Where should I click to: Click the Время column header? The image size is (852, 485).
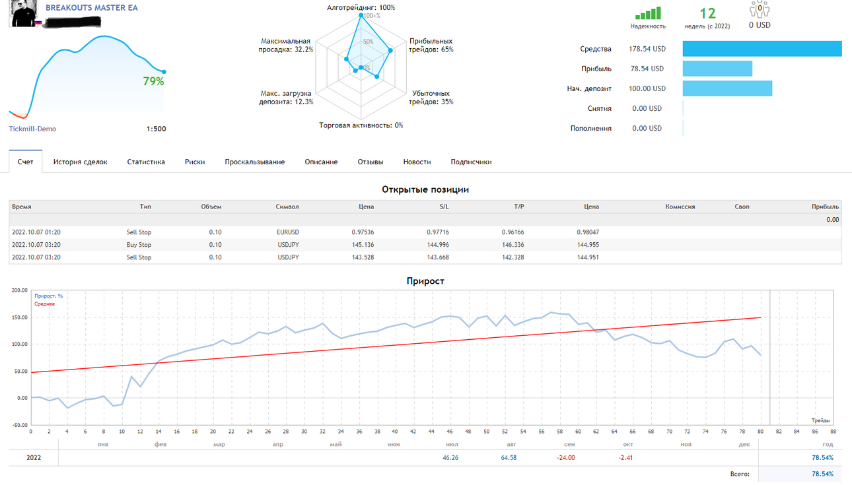pos(21,207)
